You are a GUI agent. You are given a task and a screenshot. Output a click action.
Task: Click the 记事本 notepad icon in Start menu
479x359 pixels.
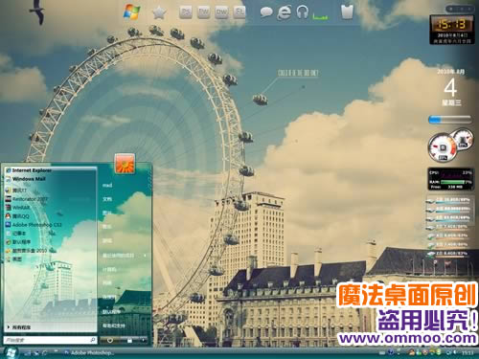9,234
